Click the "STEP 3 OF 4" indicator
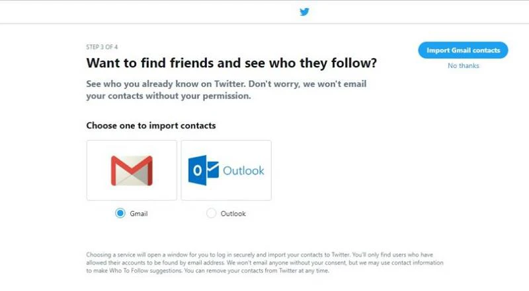 [102, 47]
